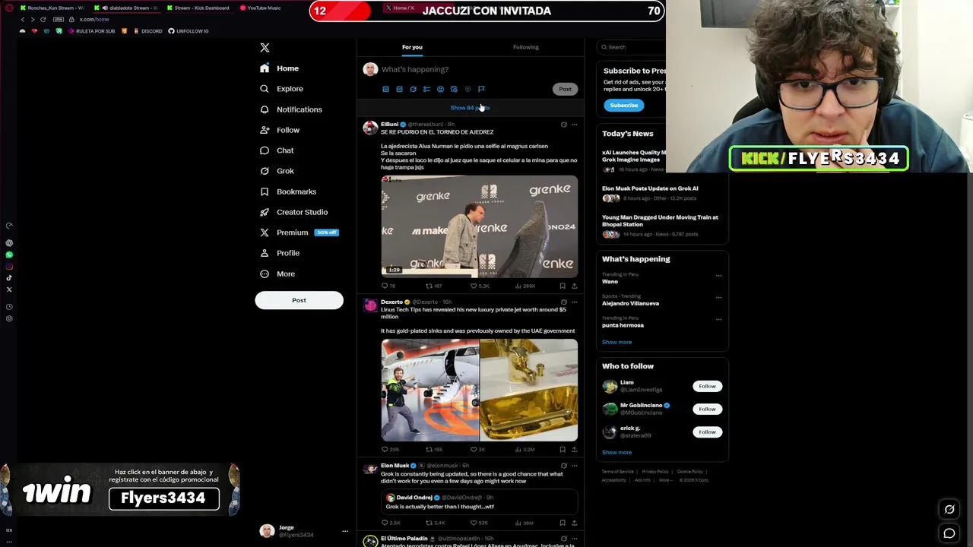The width and height of the screenshot is (973, 547).
Task: Open more options on Elon Musk's post
Action: [x=574, y=466]
